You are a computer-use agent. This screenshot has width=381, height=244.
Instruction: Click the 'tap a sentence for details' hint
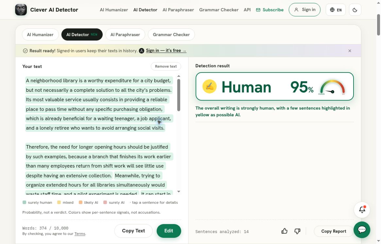point(155,203)
